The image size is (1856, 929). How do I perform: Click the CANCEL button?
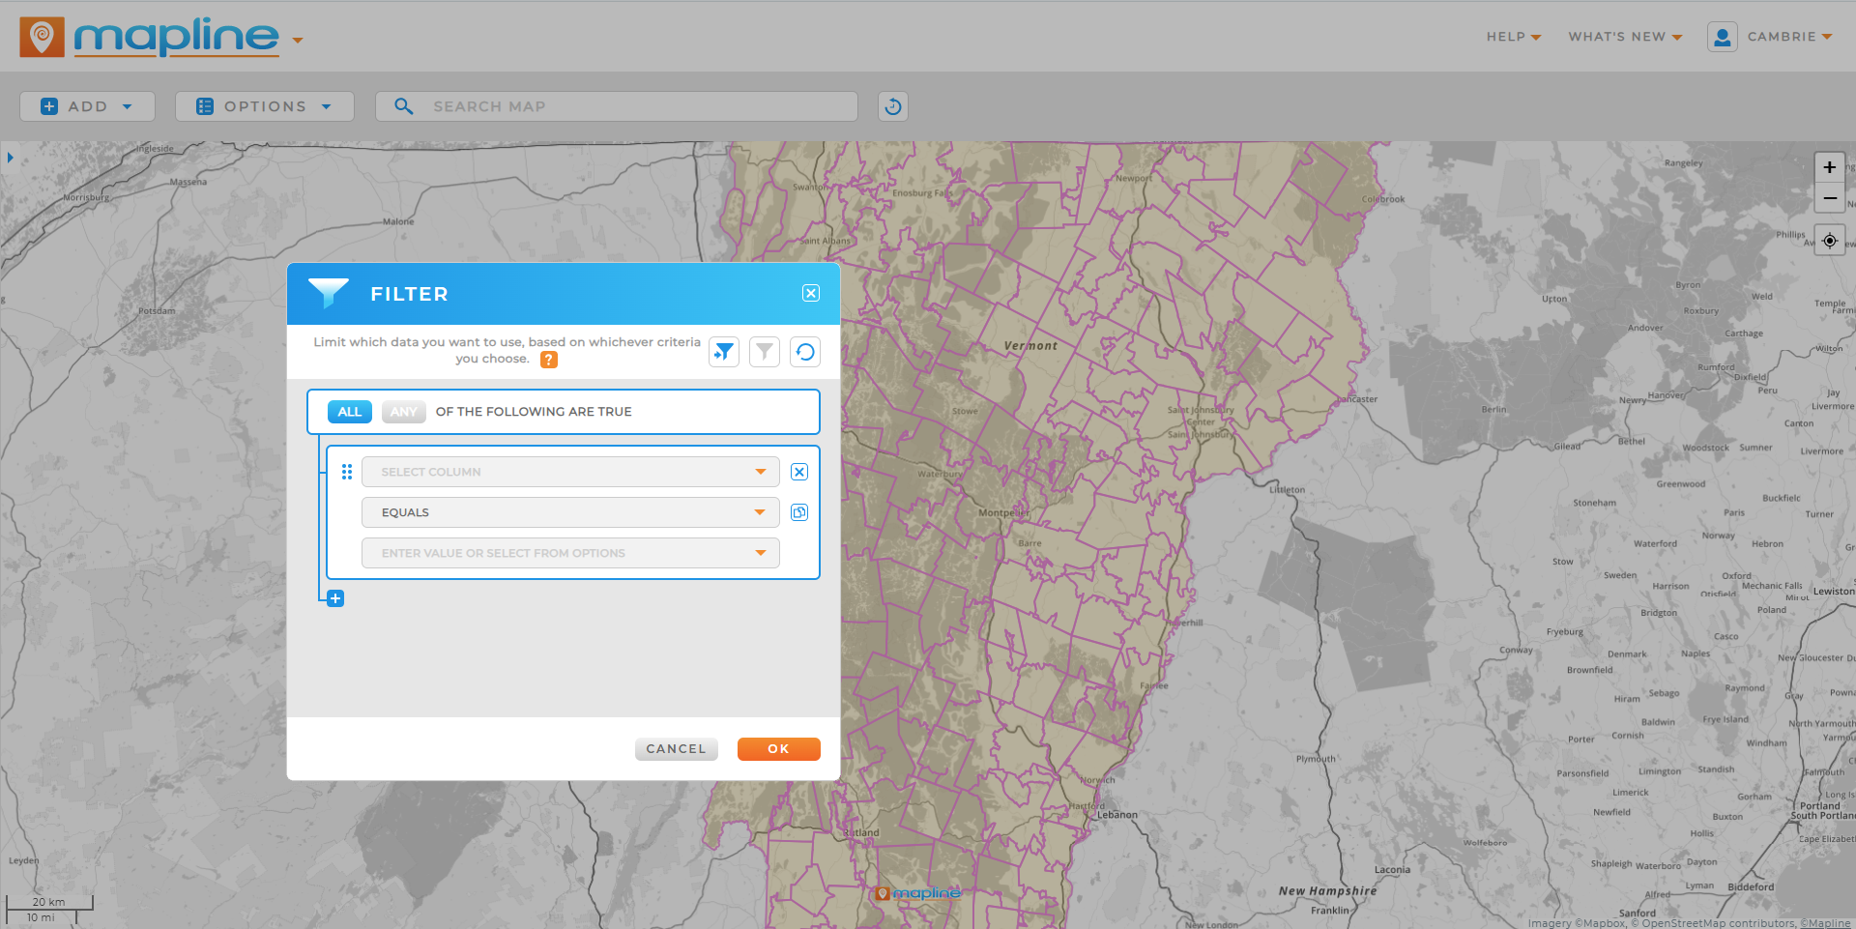click(677, 749)
